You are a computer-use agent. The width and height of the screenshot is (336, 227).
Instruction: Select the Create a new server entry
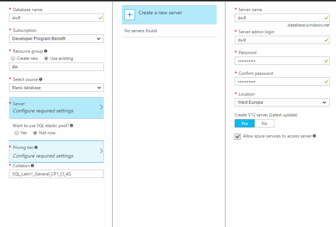169,15
